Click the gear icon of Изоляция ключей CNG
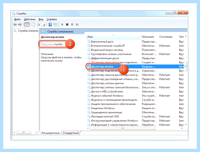Screen dimensions: 200x152 [x=89, y=117]
